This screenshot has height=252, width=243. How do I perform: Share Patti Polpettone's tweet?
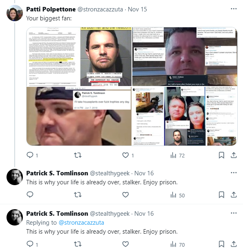(234, 155)
